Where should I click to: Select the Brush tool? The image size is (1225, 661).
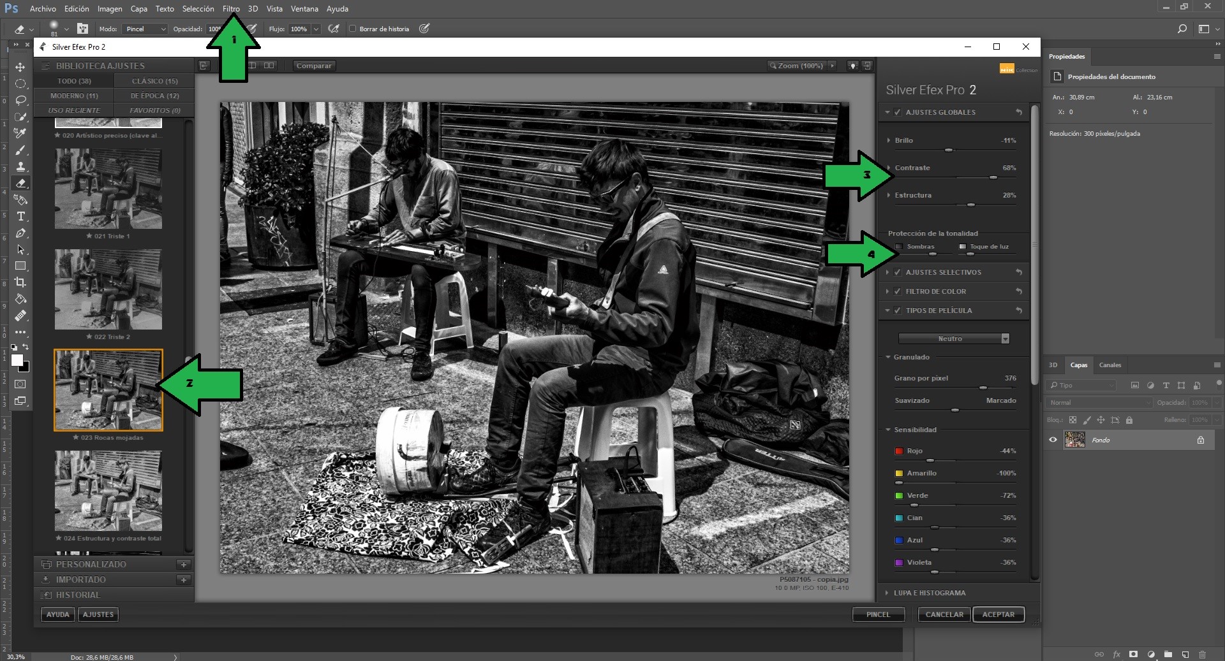click(20, 150)
